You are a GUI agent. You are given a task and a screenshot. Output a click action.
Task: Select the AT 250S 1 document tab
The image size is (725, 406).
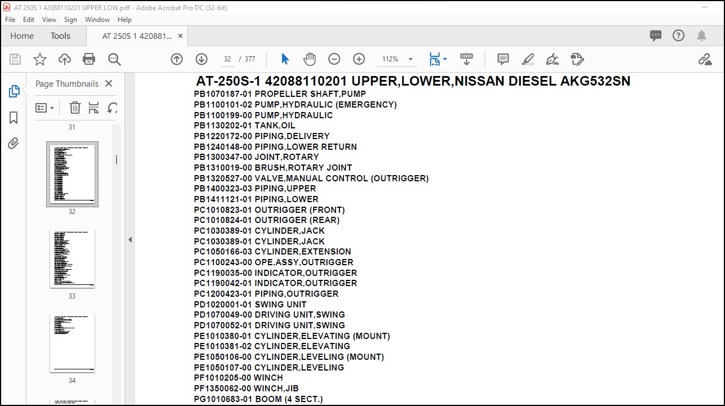click(137, 36)
